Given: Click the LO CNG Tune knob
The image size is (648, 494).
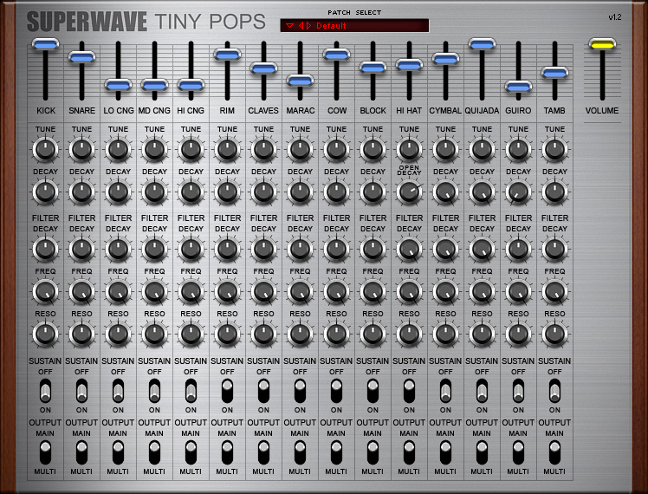Looking at the screenshot, I should point(118,149).
